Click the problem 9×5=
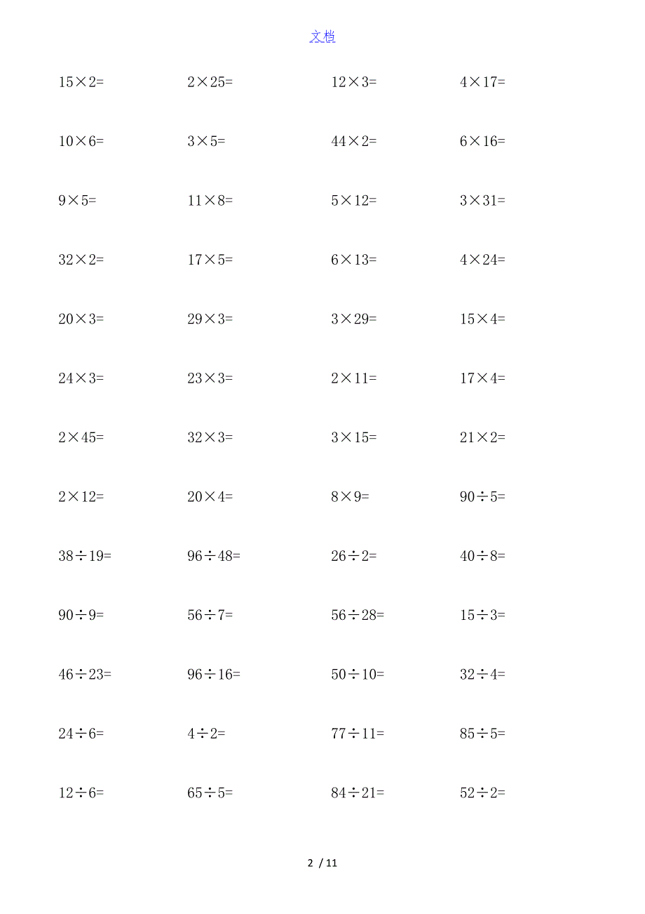This screenshot has height=914, width=645. click(x=77, y=201)
